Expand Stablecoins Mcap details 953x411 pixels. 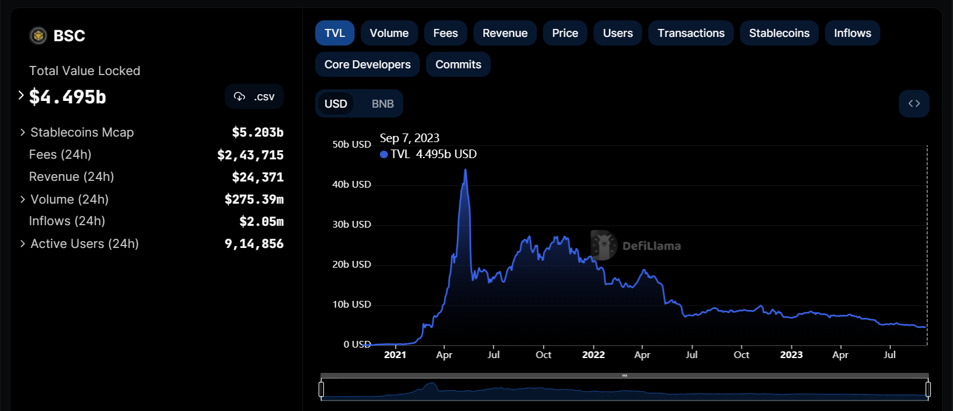23,132
